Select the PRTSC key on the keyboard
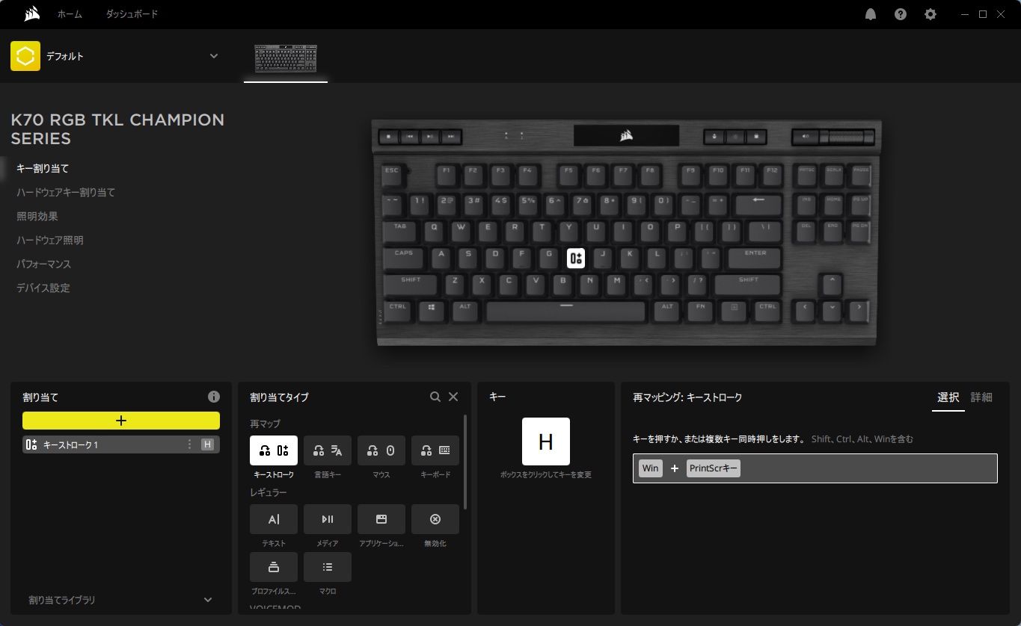 pos(806,176)
